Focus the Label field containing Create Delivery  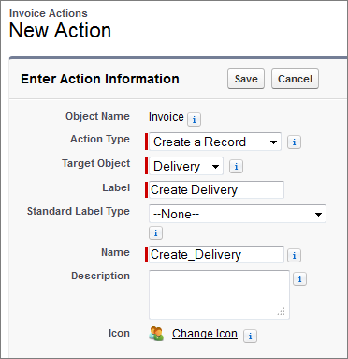click(x=216, y=189)
